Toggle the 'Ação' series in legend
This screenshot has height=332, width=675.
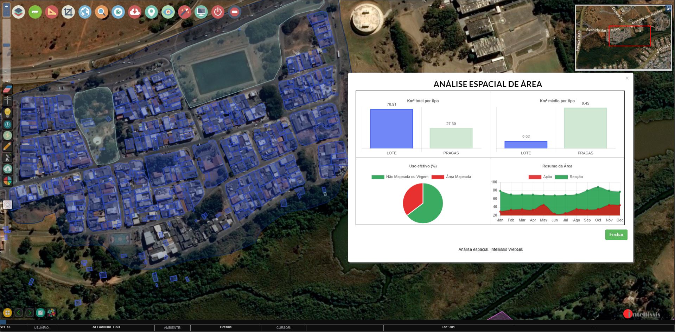(540, 177)
